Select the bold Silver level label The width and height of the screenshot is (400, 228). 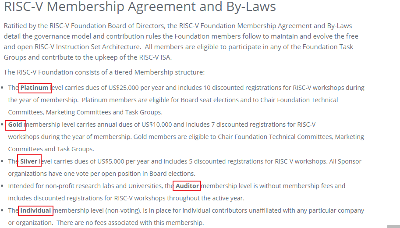pyautogui.click(x=29, y=161)
